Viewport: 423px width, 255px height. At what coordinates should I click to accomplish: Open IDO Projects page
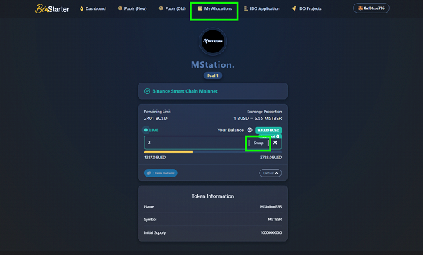coord(307,8)
